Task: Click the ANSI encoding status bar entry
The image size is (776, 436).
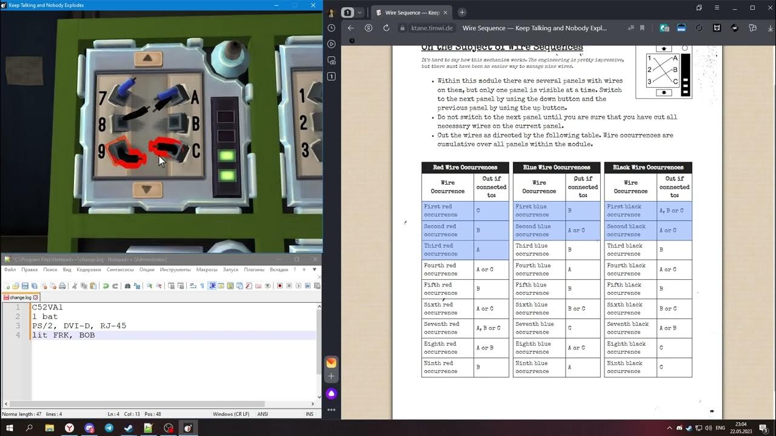Action: click(x=263, y=414)
